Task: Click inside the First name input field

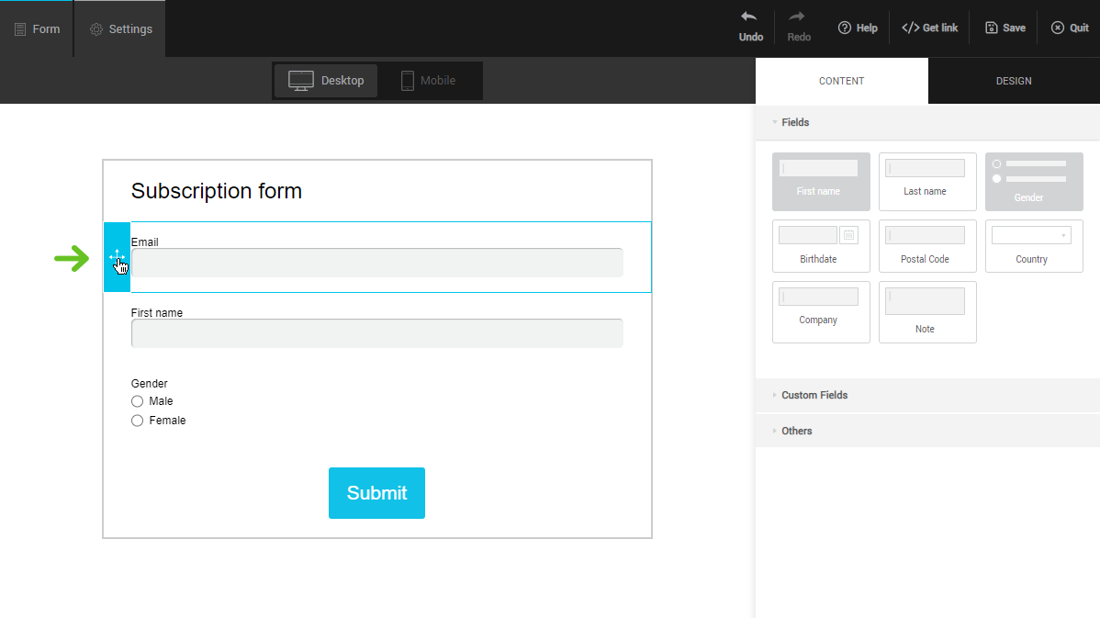Action: (x=376, y=333)
